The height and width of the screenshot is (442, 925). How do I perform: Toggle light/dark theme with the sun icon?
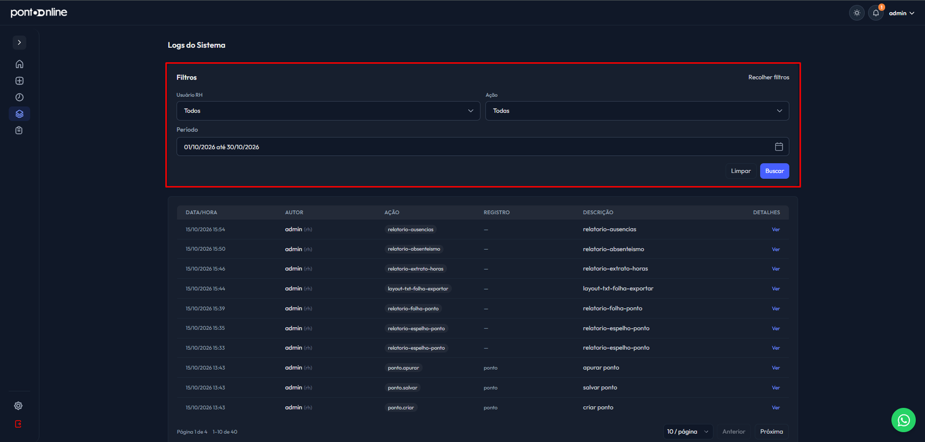tap(857, 13)
